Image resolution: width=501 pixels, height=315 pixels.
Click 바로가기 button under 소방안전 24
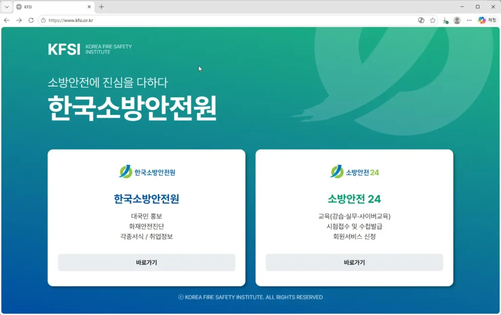(x=354, y=262)
